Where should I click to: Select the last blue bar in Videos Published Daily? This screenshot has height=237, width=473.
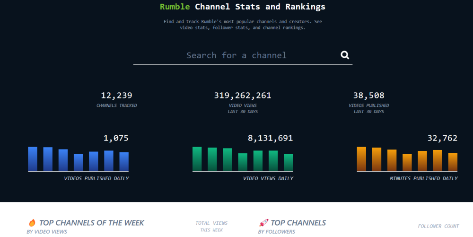(124, 162)
